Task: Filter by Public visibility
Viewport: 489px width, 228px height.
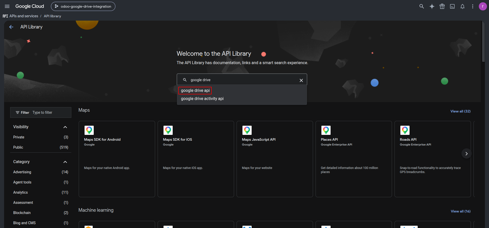Action: point(41,147)
